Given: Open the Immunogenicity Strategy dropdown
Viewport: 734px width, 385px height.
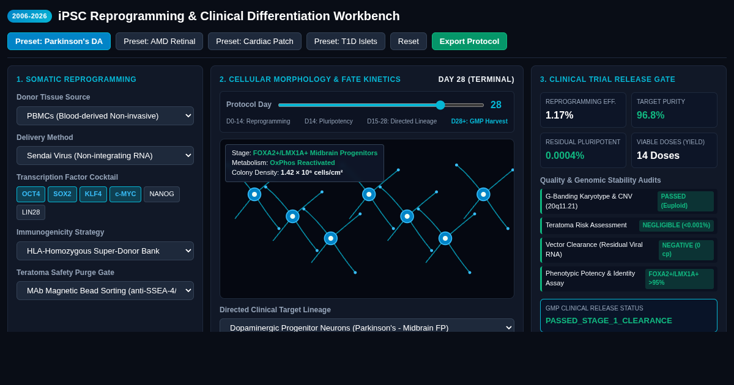Looking at the screenshot, I should pos(105,251).
